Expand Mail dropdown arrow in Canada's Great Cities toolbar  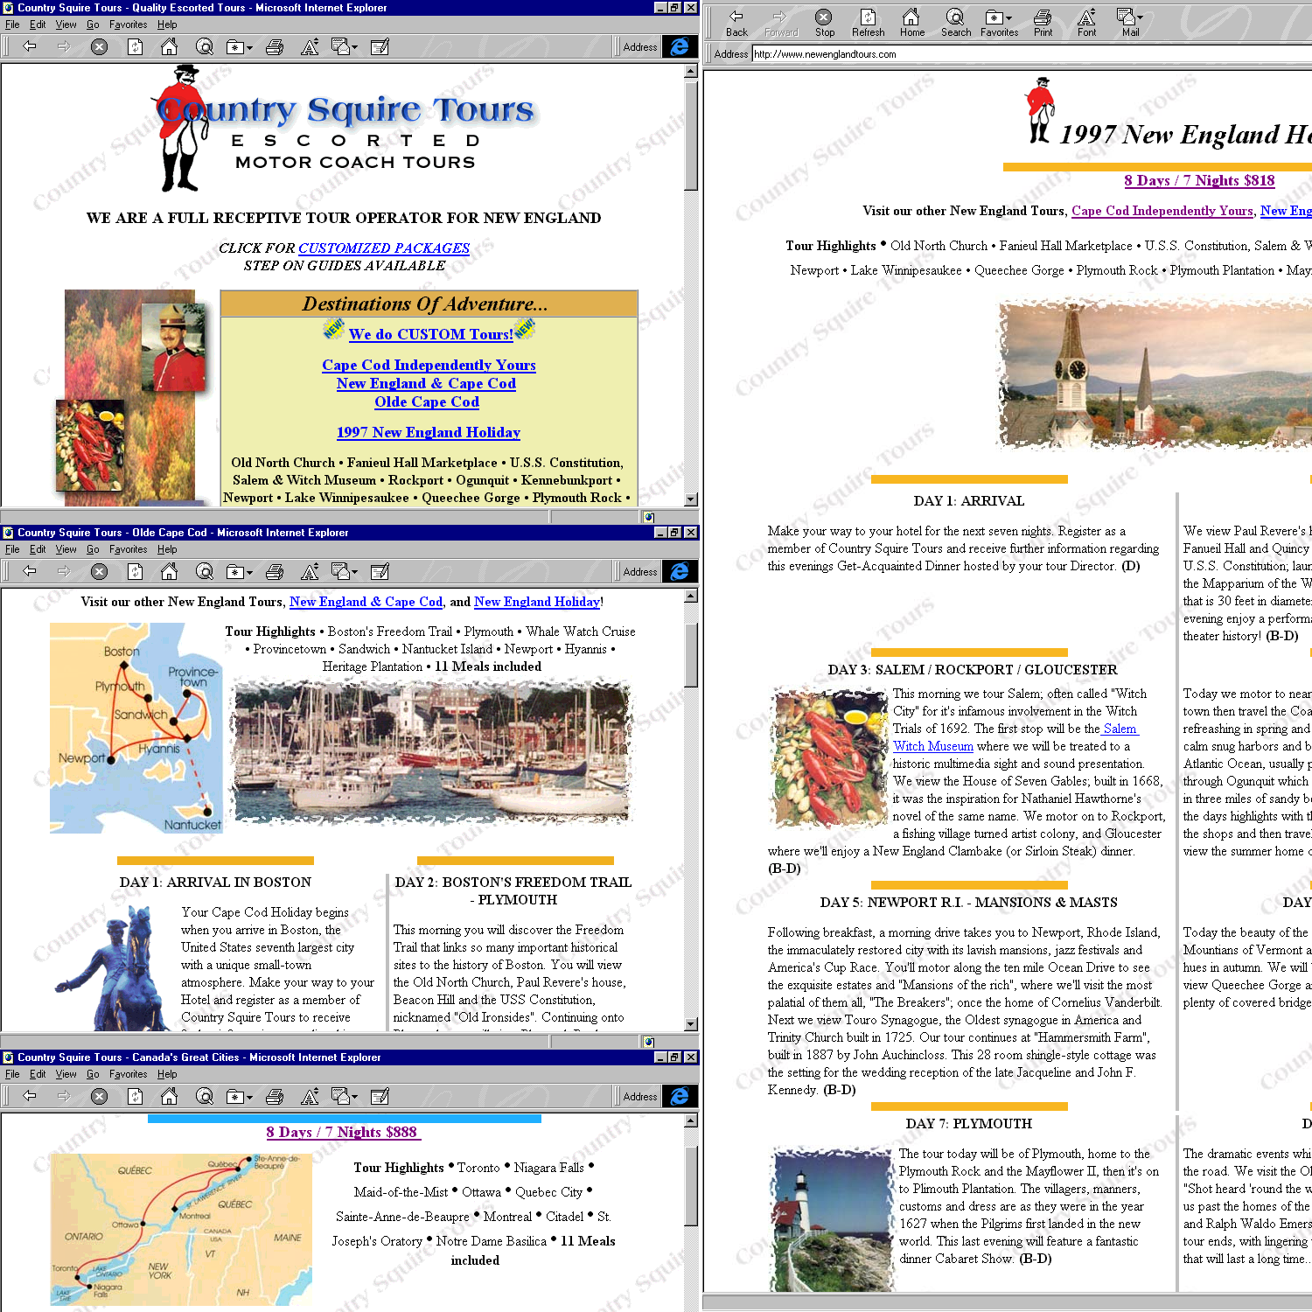[354, 1098]
